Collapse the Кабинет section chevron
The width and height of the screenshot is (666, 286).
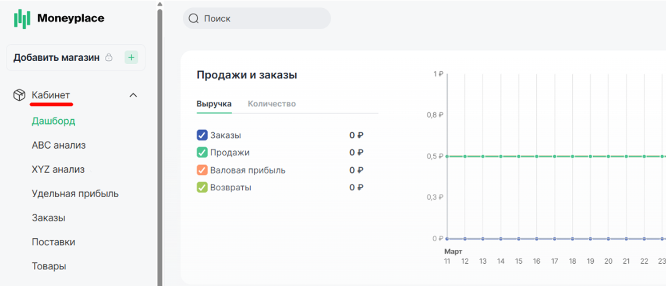pyautogui.click(x=134, y=95)
